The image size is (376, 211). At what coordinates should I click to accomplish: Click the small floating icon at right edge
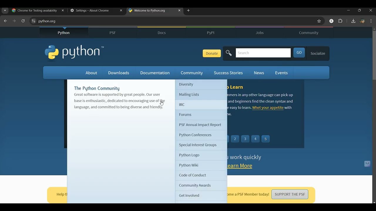[367, 164]
